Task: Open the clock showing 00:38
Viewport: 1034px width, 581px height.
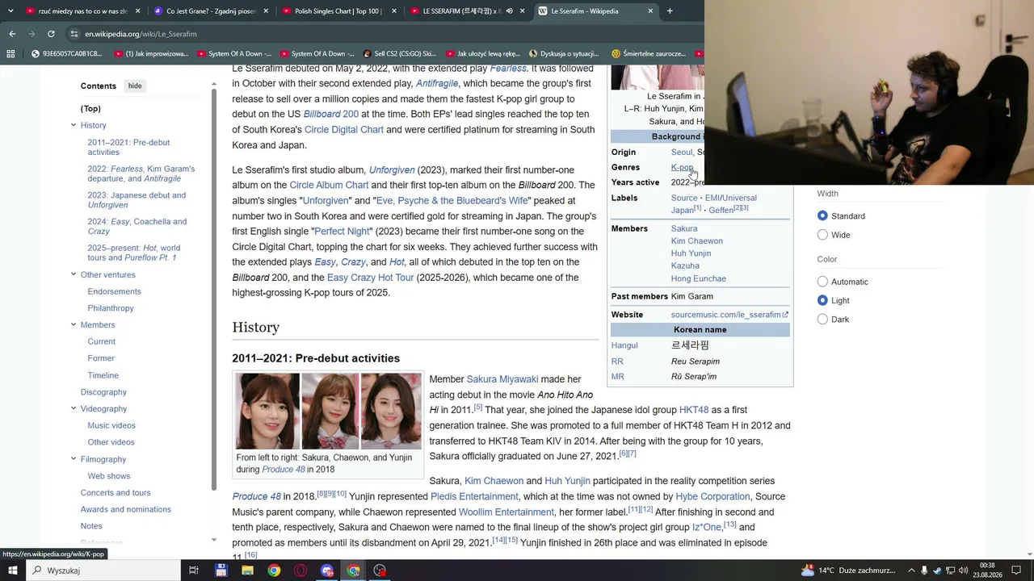Action: [x=988, y=571]
